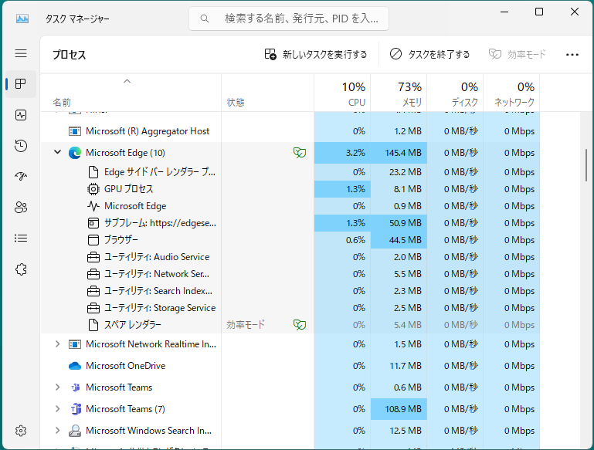Open the Startup apps icon in sidebar
Viewport: 594px width, 450px height.
point(21,176)
